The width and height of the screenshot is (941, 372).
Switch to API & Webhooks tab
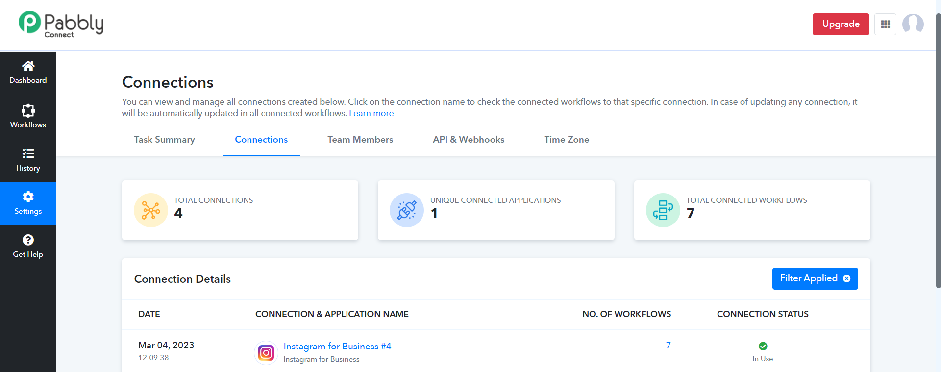pos(469,140)
